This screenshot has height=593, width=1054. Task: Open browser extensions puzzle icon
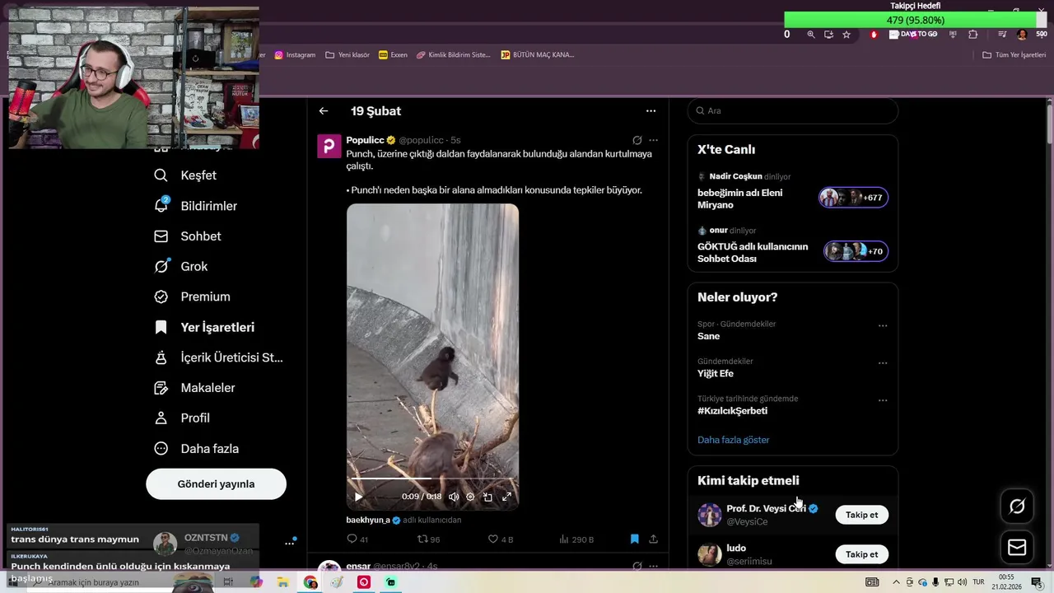(x=973, y=35)
